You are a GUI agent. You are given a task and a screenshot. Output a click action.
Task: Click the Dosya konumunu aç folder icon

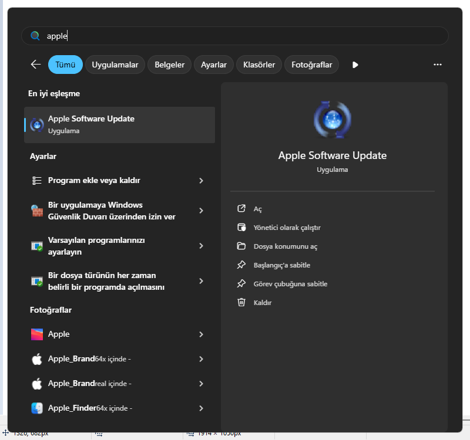241,246
